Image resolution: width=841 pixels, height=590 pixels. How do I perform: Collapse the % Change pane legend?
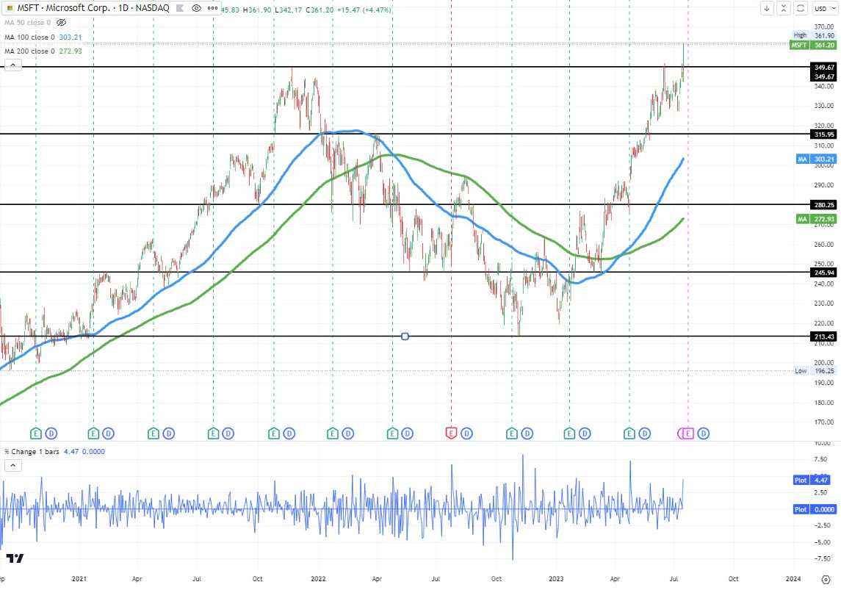click(x=12, y=465)
